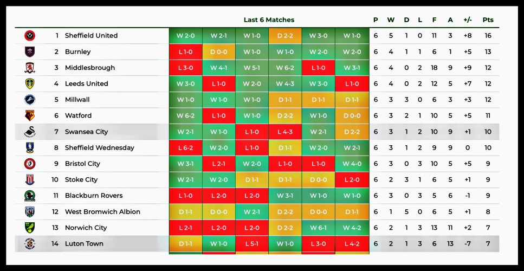Click the Leeds United club crest
The width and height of the screenshot is (524, 271).
[x=30, y=84]
